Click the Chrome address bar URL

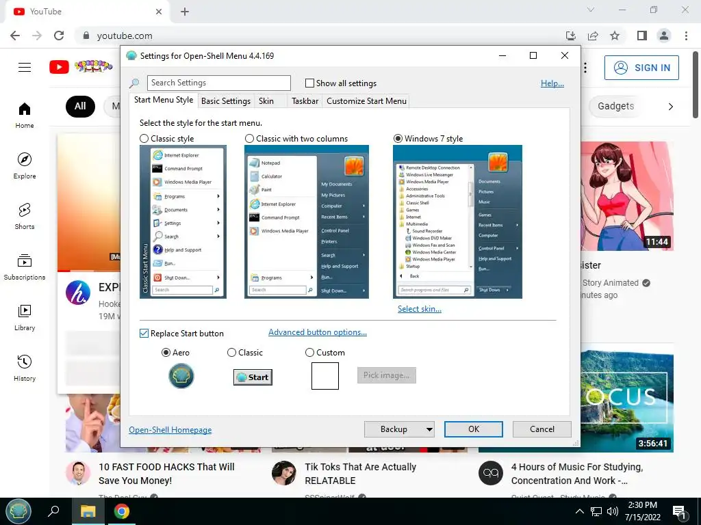tap(125, 36)
